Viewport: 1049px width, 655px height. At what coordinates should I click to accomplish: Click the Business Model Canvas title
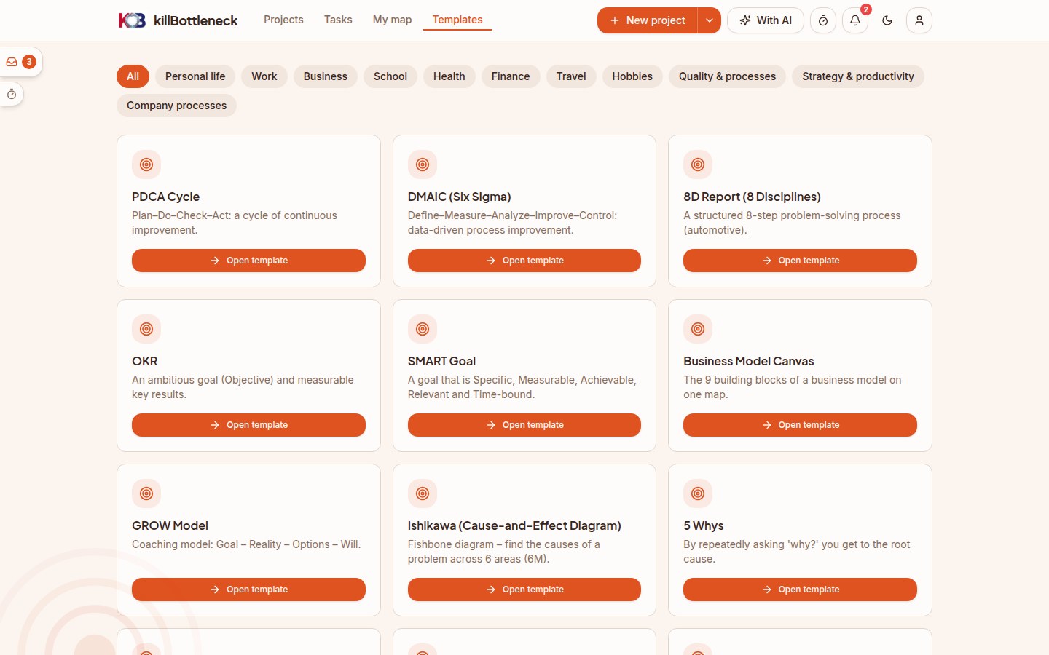[749, 361]
